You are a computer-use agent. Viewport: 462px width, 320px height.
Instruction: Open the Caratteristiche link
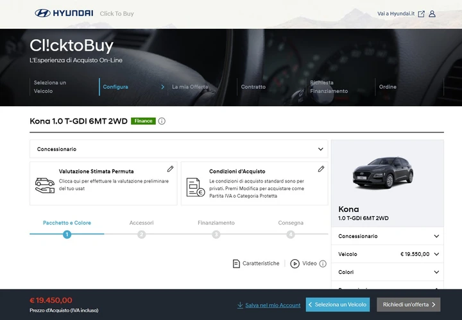point(261,264)
